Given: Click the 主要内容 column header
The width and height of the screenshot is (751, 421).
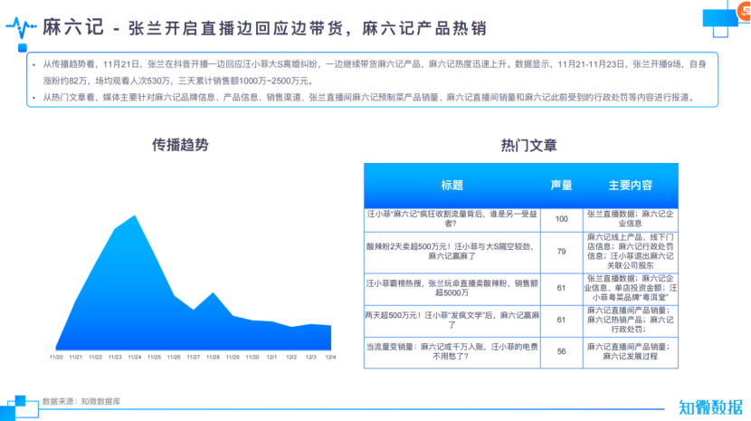Looking at the screenshot, I should 631,185.
